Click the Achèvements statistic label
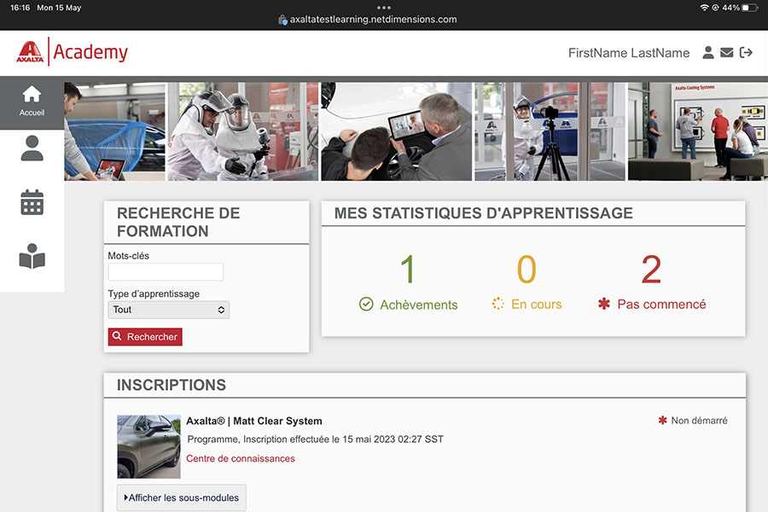This screenshot has height=512, width=768. click(419, 305)
